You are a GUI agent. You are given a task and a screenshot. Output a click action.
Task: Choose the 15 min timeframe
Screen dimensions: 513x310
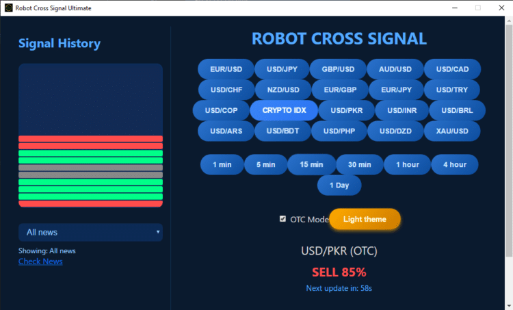311,164
